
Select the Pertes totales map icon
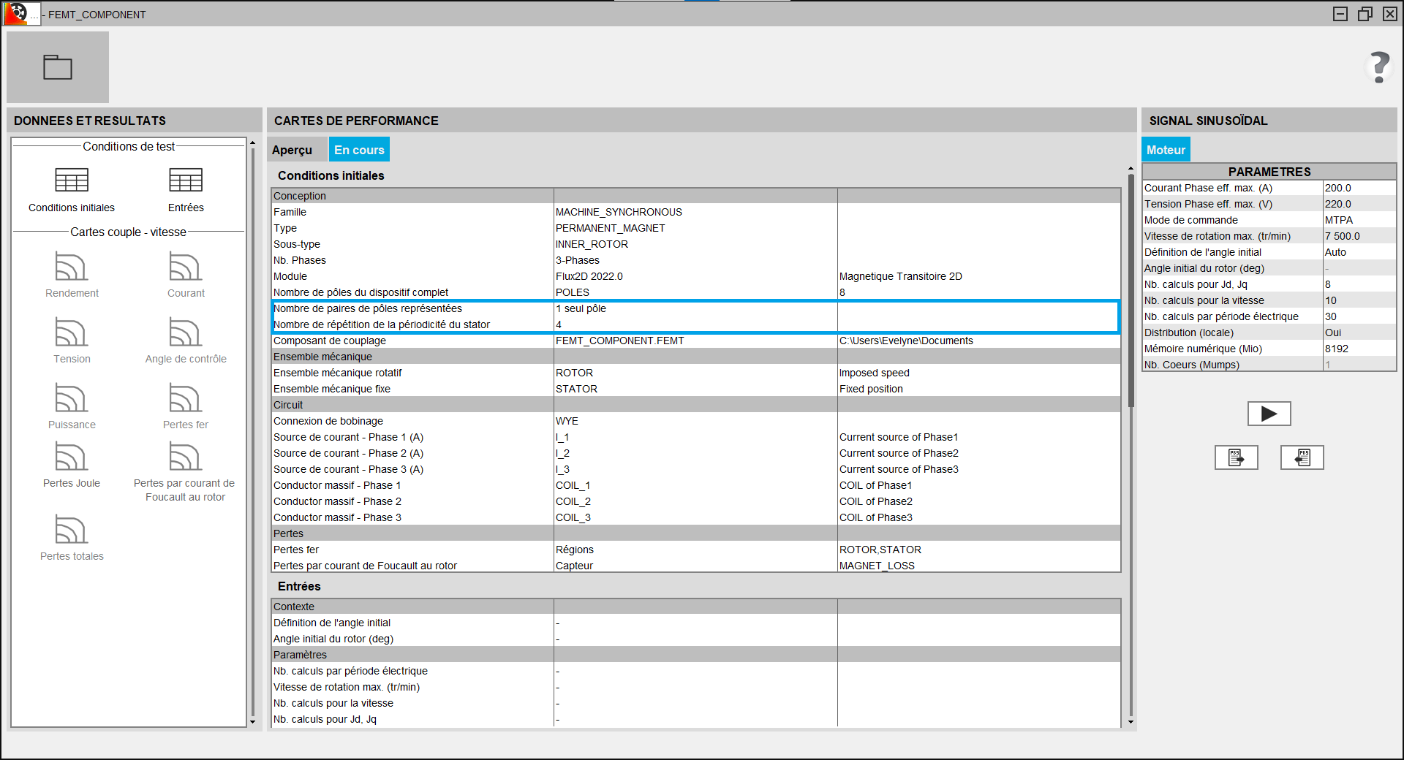tap(72, 529)
